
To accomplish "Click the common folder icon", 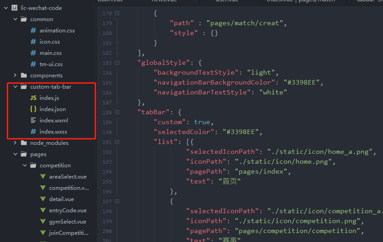I will 24,19.
